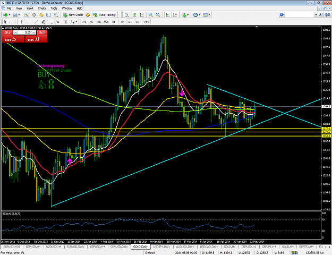Image resolution: width=332 pixels, height=255 pixels.
Task: Toggle the Data Window icon
Action: [34, 15]
